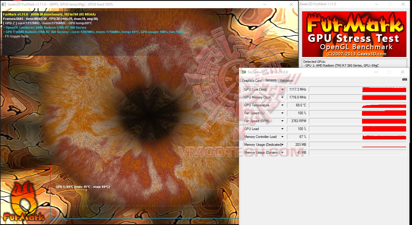
Task: Click the "1117.3 MHz" core clock value
Action: point(297,89)
